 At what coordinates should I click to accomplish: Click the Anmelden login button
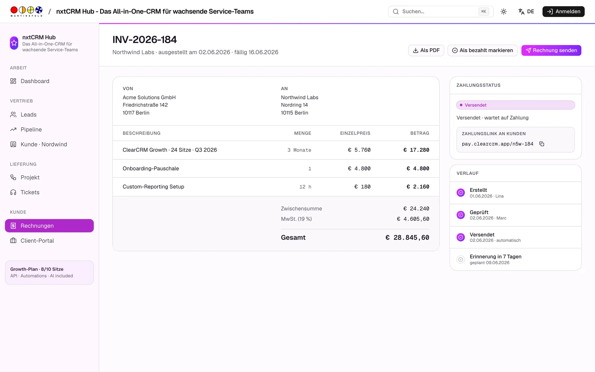tap(563, 11)
